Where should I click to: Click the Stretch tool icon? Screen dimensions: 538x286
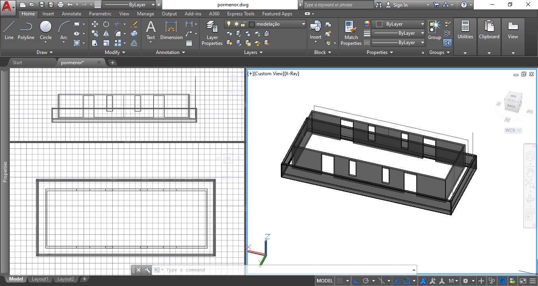click(95, 43)
